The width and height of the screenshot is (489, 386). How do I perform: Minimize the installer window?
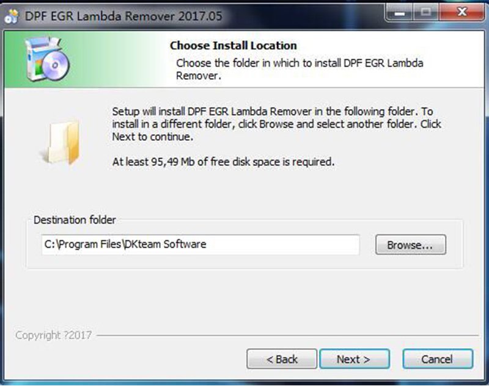[400, 13]
